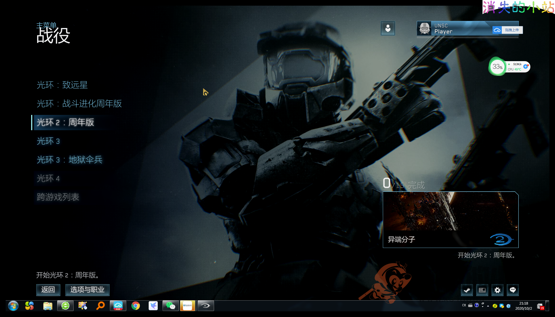Select 光环 3：地狱伞兵 campaign
The height and width of the screenshot is (317, 555).
70,160
